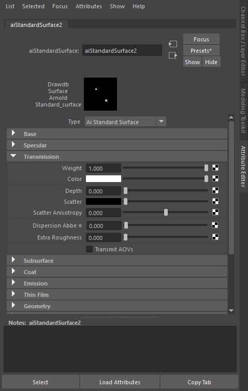Click the Scatter Anisotropy value field
This screenshot has height=391, width=248.
tap(104, 213)
